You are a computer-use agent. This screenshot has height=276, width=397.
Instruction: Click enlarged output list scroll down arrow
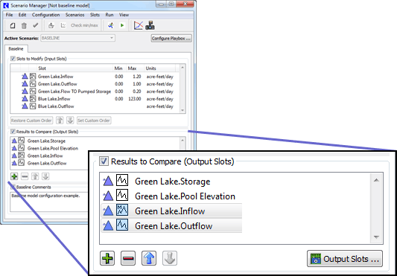376,237
